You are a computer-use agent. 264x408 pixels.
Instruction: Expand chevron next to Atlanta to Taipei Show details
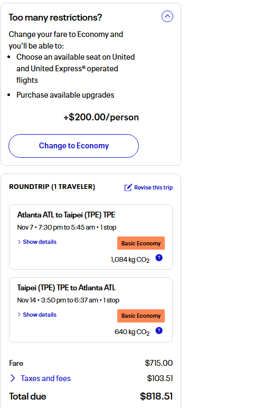pyautogui.click(x=19, y=242)
